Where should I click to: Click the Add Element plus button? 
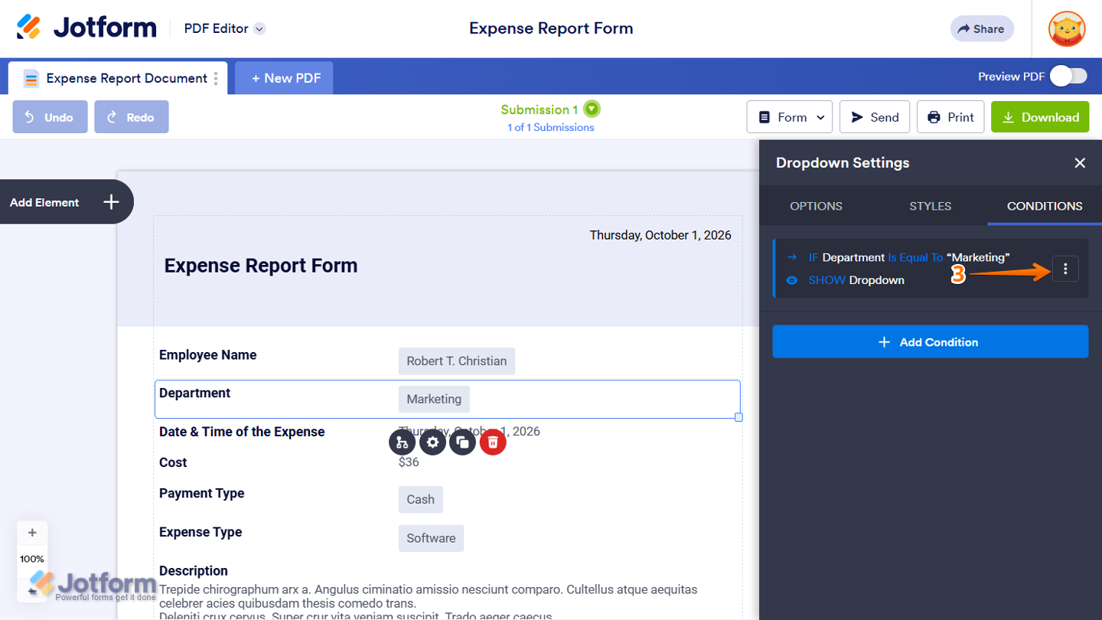112,202
